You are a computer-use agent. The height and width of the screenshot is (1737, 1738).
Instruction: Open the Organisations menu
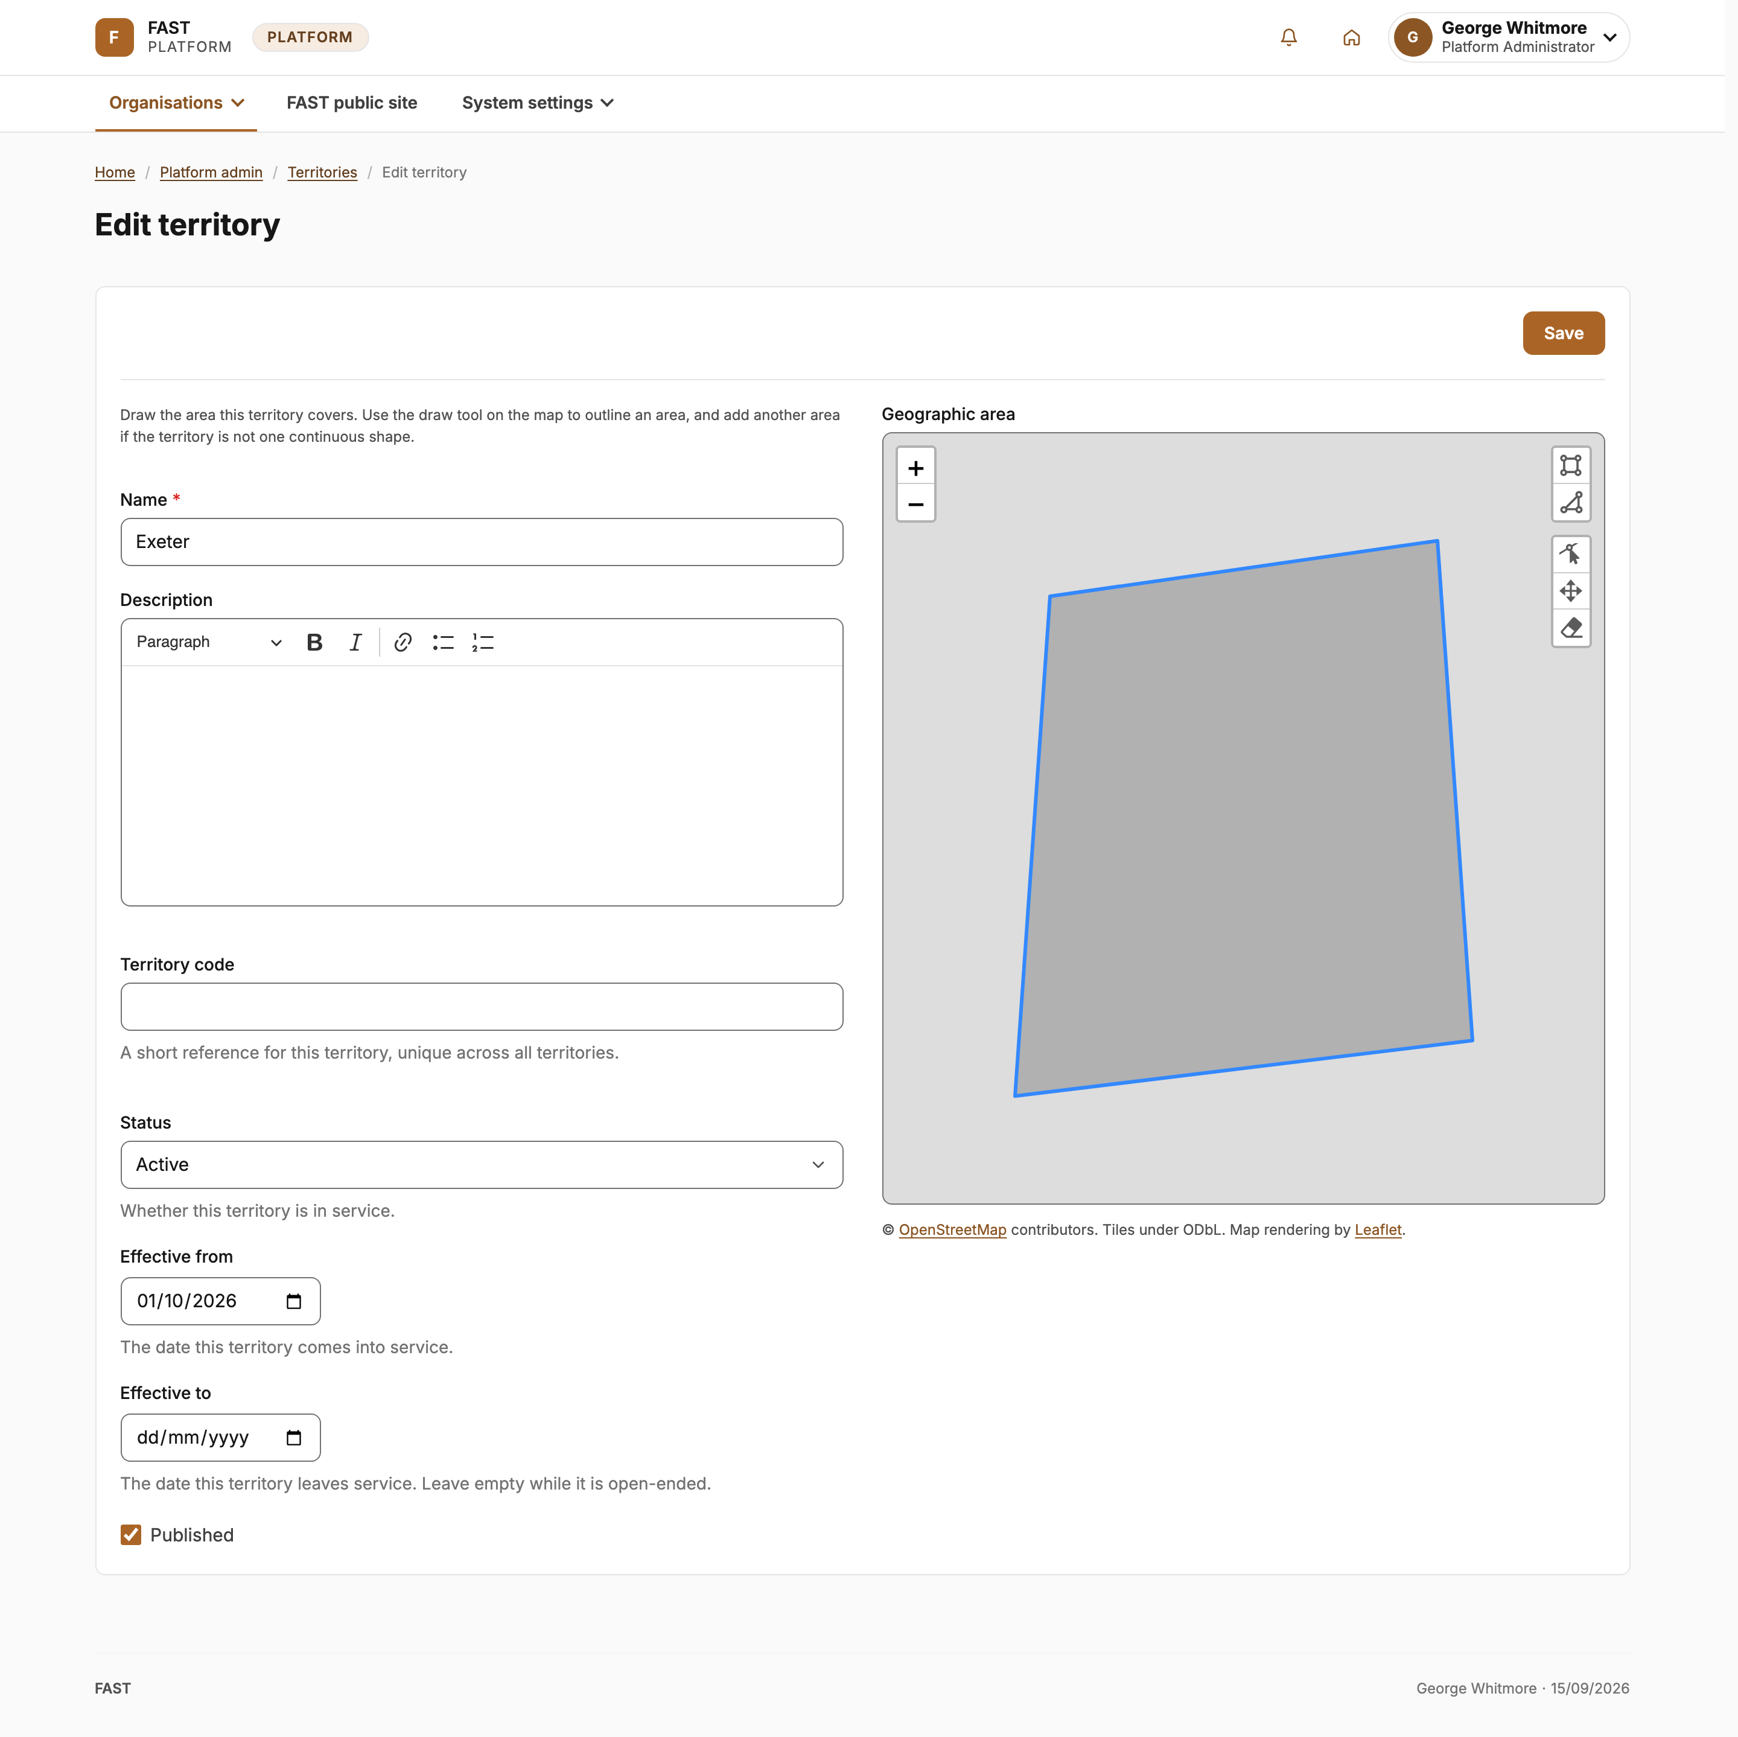tap(176, 103)
